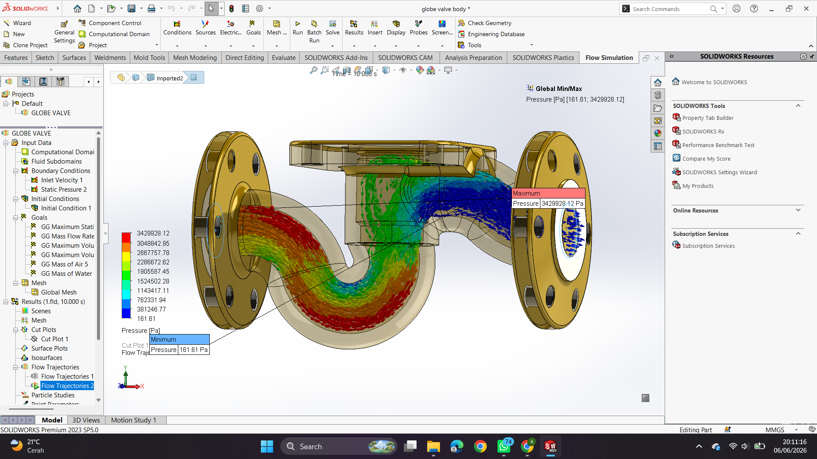Select Flow Trajectories 2 tree item
Image resolution: width=817 pixels, height=459 pixels.
tap(67, 386)
